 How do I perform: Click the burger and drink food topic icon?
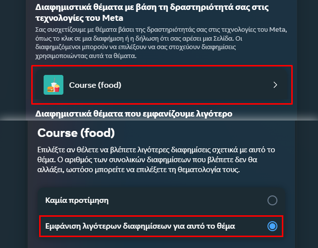pos(53,85)
